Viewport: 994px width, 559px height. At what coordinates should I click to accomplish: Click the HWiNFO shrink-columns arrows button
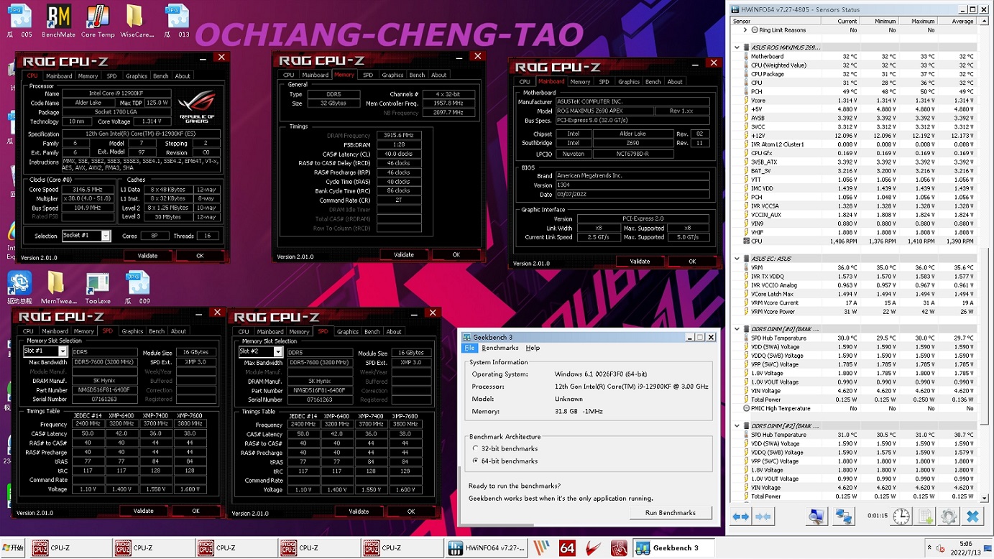click(x=763, y=517)
